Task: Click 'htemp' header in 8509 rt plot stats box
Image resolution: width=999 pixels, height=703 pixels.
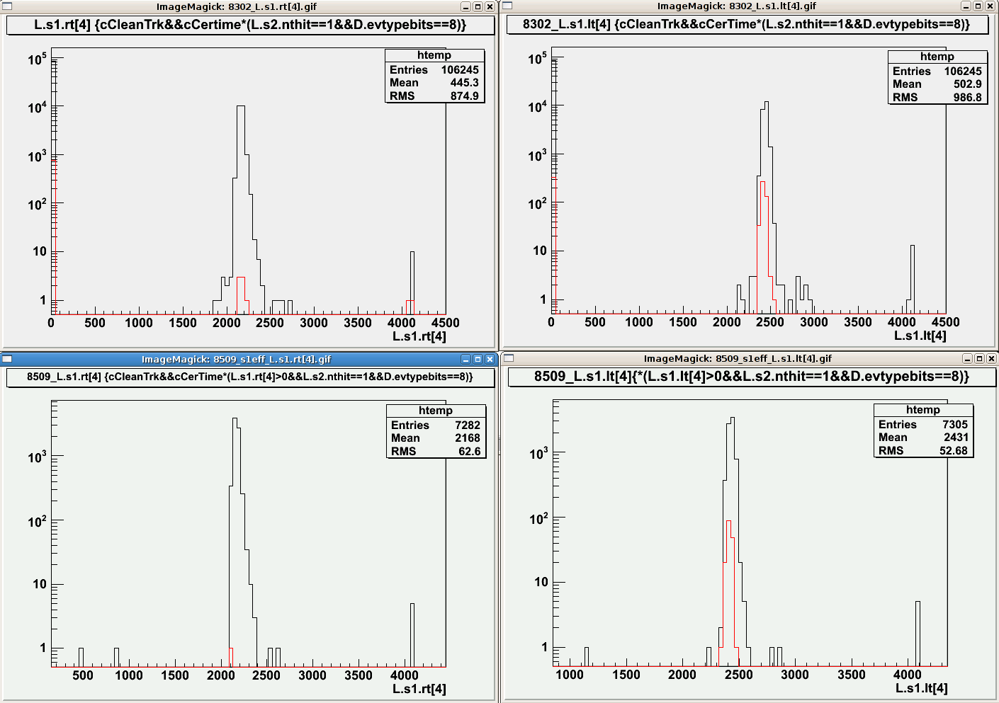Action: (x=436, y=411)
